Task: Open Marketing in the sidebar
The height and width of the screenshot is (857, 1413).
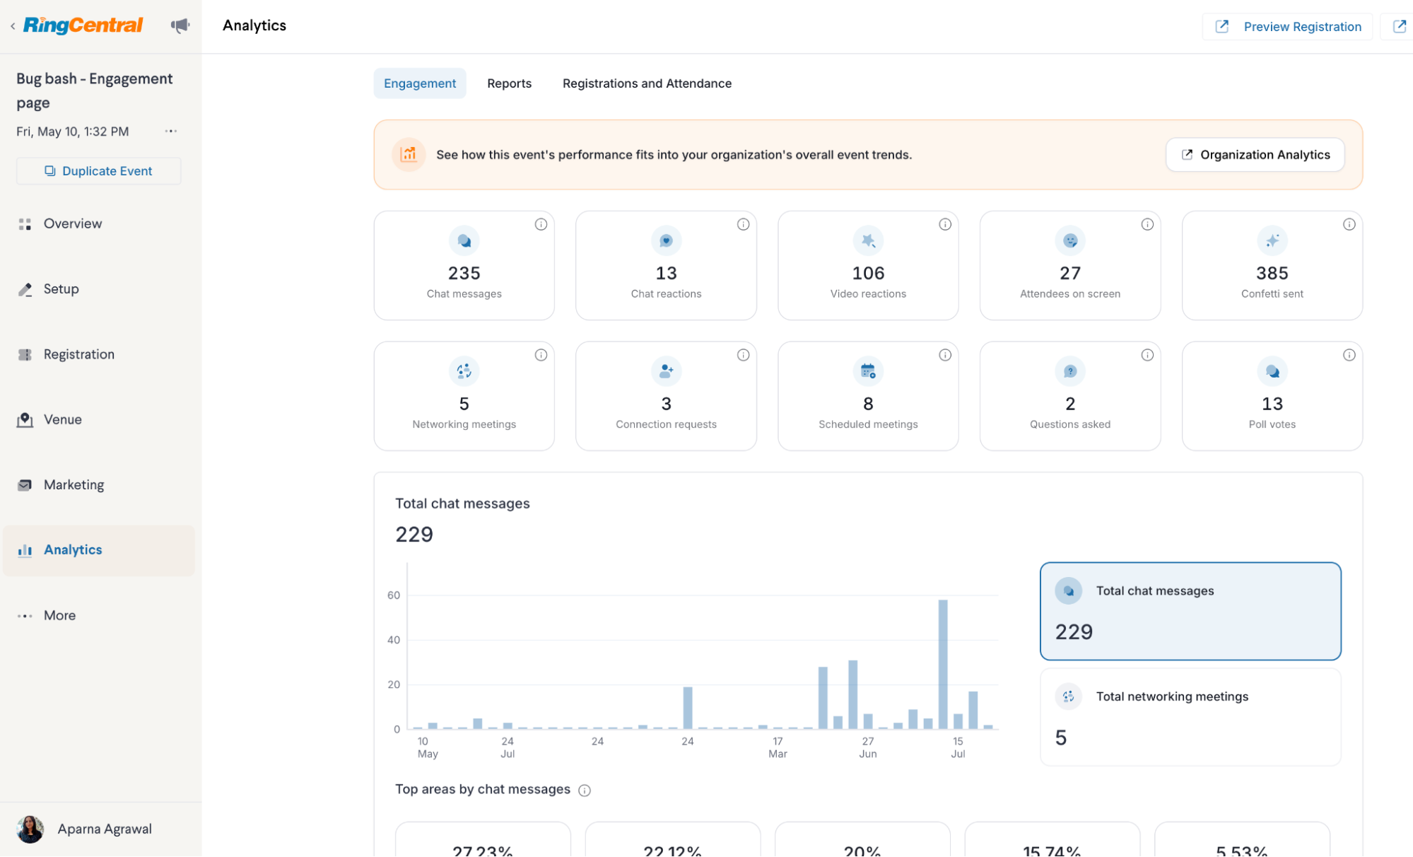Action: 99,485
